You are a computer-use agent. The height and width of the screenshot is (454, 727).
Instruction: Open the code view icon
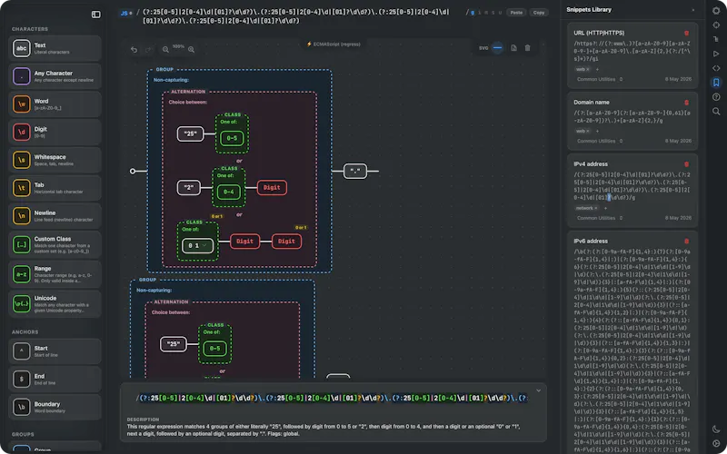(x=716, y=68)
